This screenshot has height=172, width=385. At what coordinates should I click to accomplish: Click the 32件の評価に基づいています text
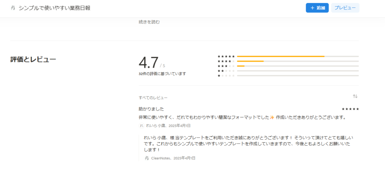[x=162, y=74]
